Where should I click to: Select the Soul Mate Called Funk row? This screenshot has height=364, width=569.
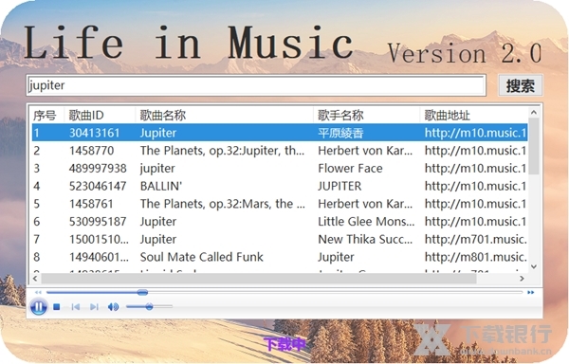point(280,257)
